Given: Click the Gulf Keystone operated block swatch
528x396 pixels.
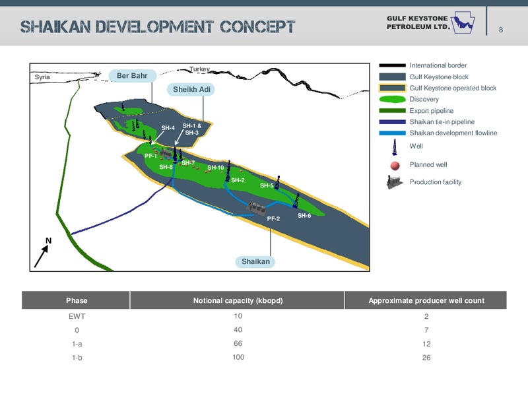Looking at the screenshot, I should tap(392, 88).
